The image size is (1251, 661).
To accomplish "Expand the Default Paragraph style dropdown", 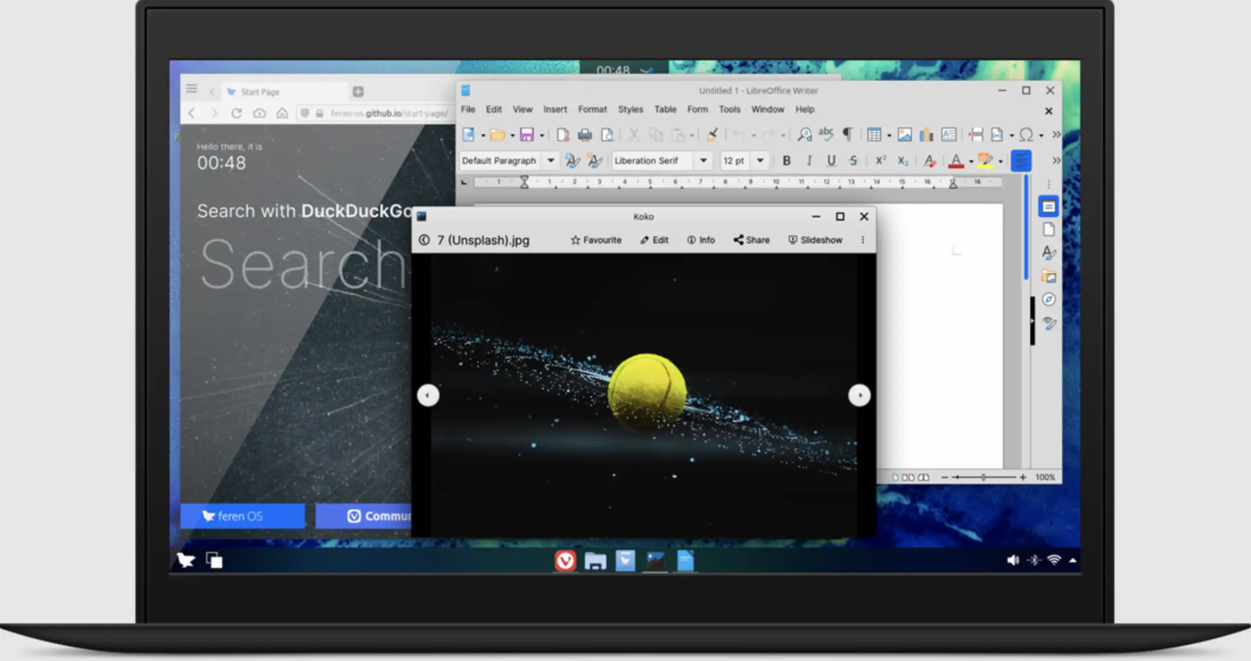I will pyautogui.click(x=550, y=161).
